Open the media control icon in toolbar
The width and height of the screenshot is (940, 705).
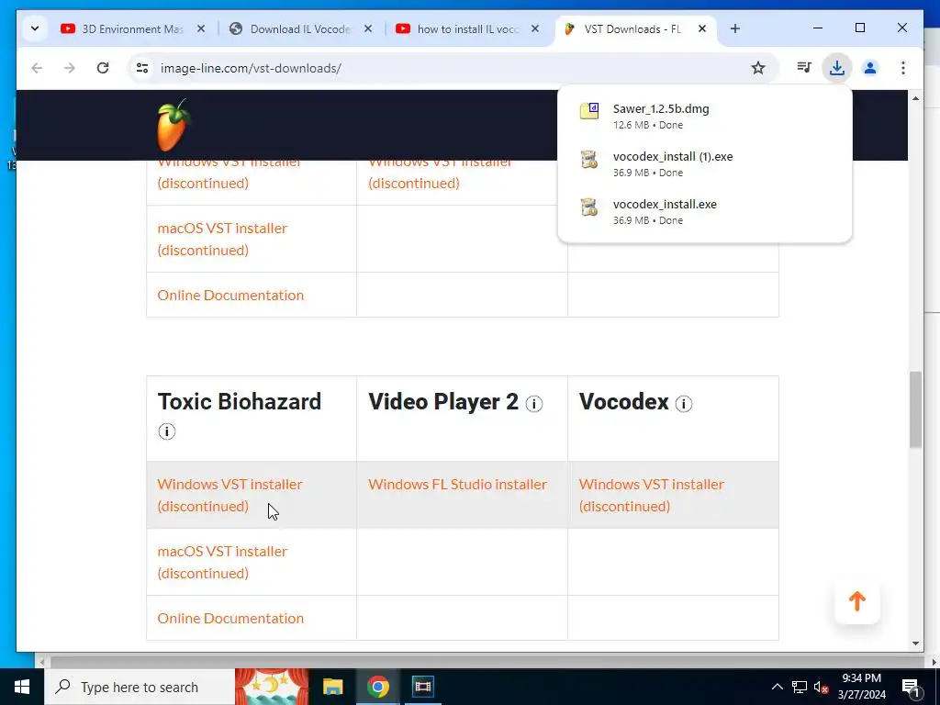point(804,68)
